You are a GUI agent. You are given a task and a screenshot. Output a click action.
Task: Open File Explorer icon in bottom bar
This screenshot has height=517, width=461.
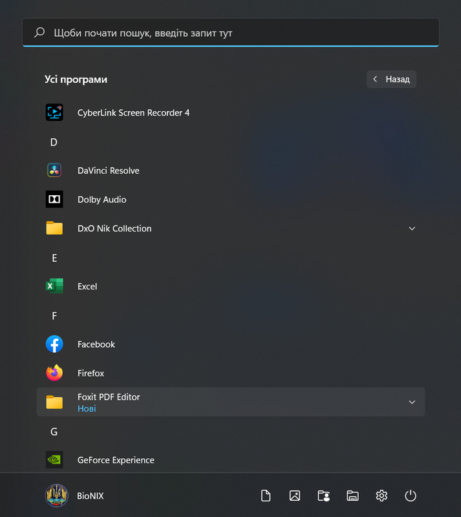pyautogui.click(x=352, y=496)
